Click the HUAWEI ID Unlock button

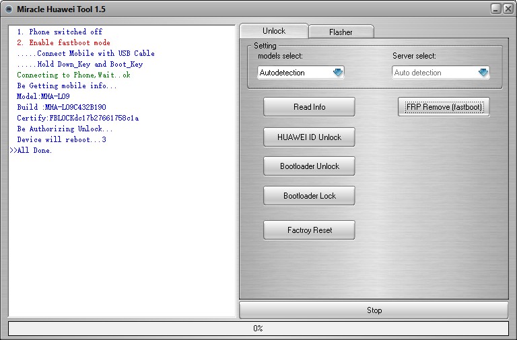tap(309, 137)
